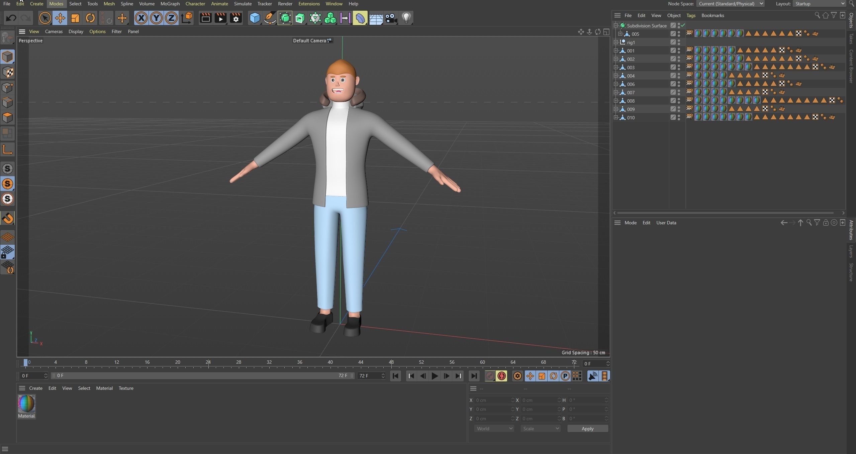The height and width of the screenshot is (454, 856).
Task: Expand object 005 children
Action: coord(620,34)
